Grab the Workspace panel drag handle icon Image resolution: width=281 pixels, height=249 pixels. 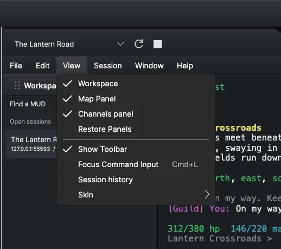17,85
